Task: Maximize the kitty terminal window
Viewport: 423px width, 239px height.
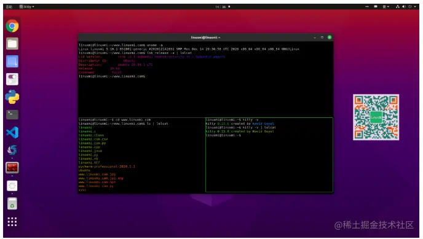Action: (x=322, y=37)
